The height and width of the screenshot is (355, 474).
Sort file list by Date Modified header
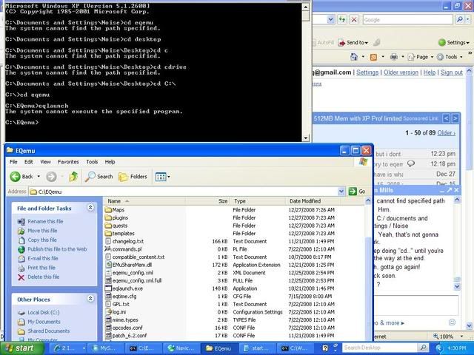coord(313,201)
